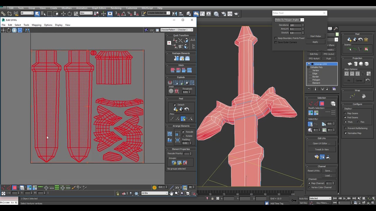
Task: Click the Move tool in main toolbar
Action: pos(63,13)
